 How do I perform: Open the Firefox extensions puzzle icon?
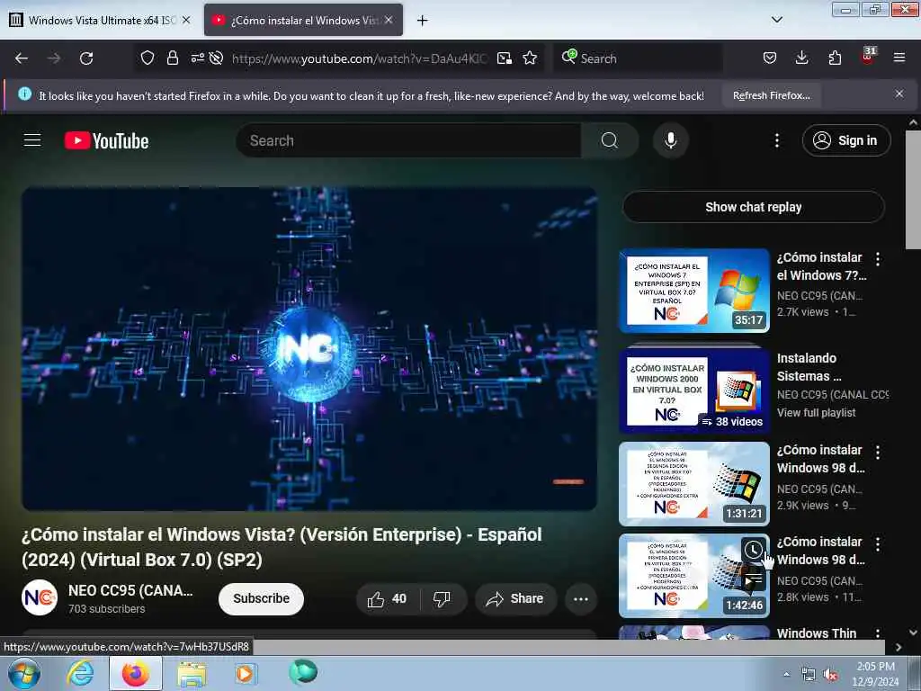coord(835,58)
